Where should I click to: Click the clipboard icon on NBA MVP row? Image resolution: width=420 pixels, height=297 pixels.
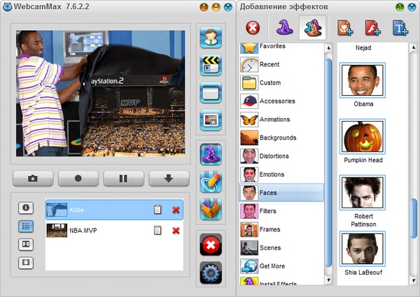(157, 230)
